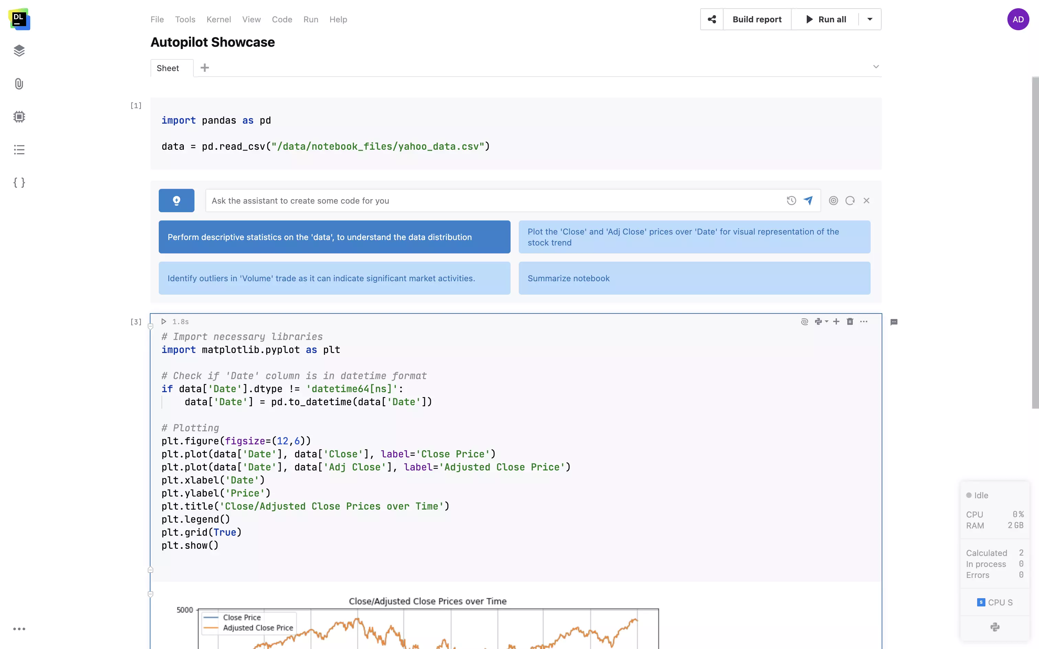
Task: Click the spiral AI icon on cell 3
Action: pyautogui.click(x=805, y=321)
